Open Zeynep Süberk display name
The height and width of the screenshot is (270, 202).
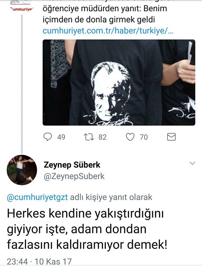tap(72, 165)
